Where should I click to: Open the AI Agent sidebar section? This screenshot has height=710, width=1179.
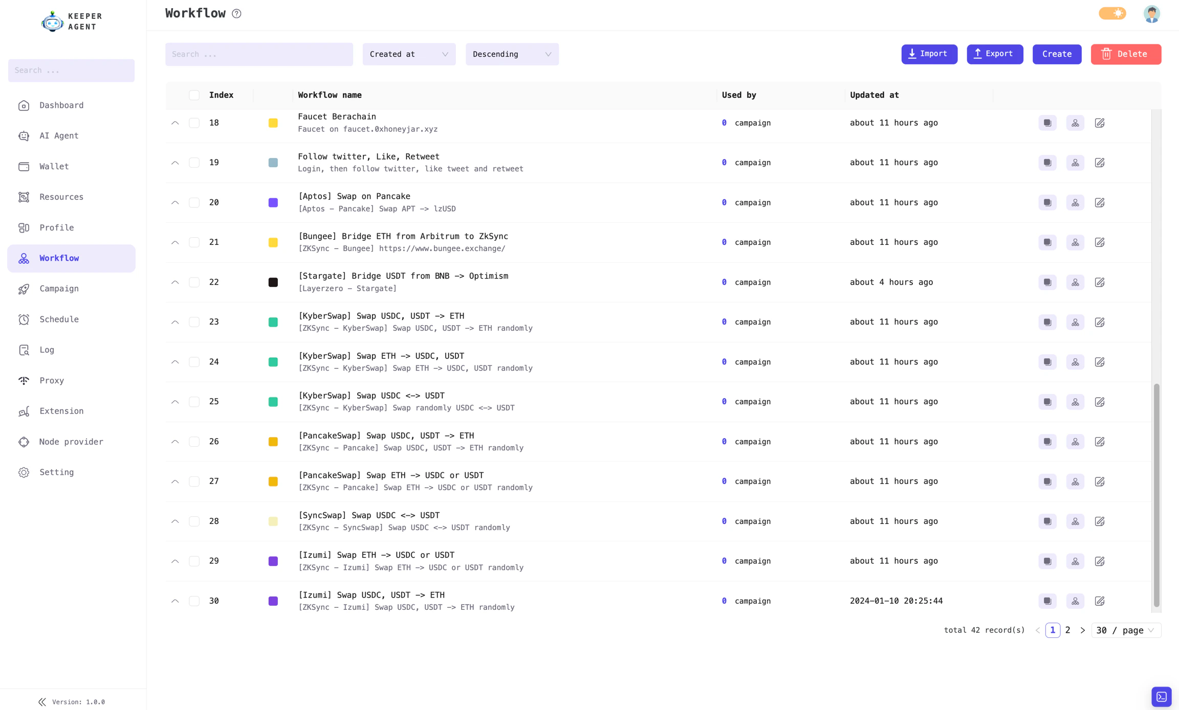pos(59,135)
